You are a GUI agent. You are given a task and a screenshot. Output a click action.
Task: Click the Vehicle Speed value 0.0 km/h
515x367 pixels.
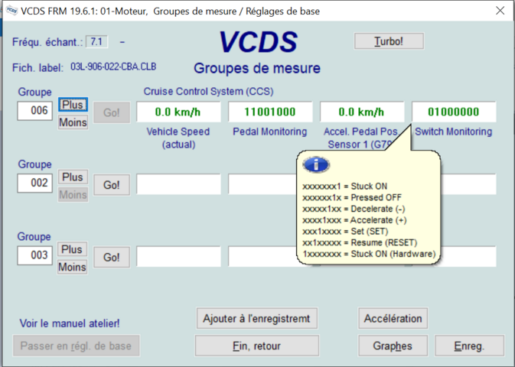(x=178, y=112)
